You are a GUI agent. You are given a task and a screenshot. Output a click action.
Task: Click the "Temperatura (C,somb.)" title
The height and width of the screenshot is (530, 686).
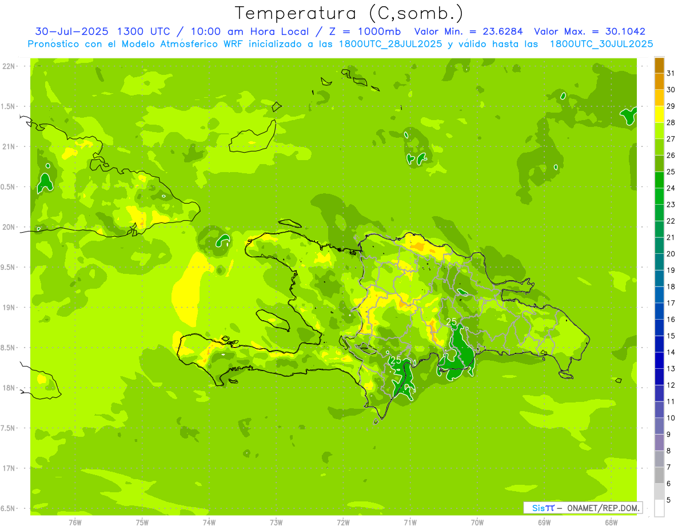coord(349,13)
